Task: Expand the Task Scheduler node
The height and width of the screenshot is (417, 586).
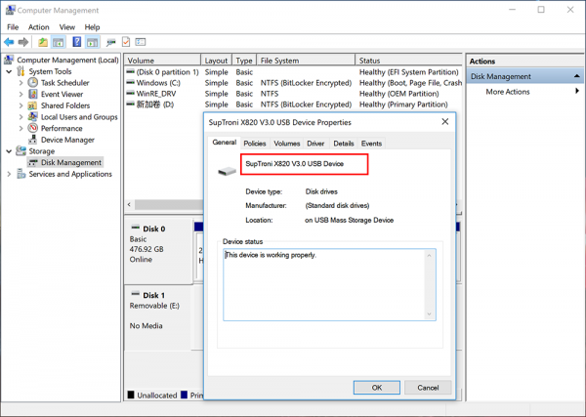Action: [21, 83]
